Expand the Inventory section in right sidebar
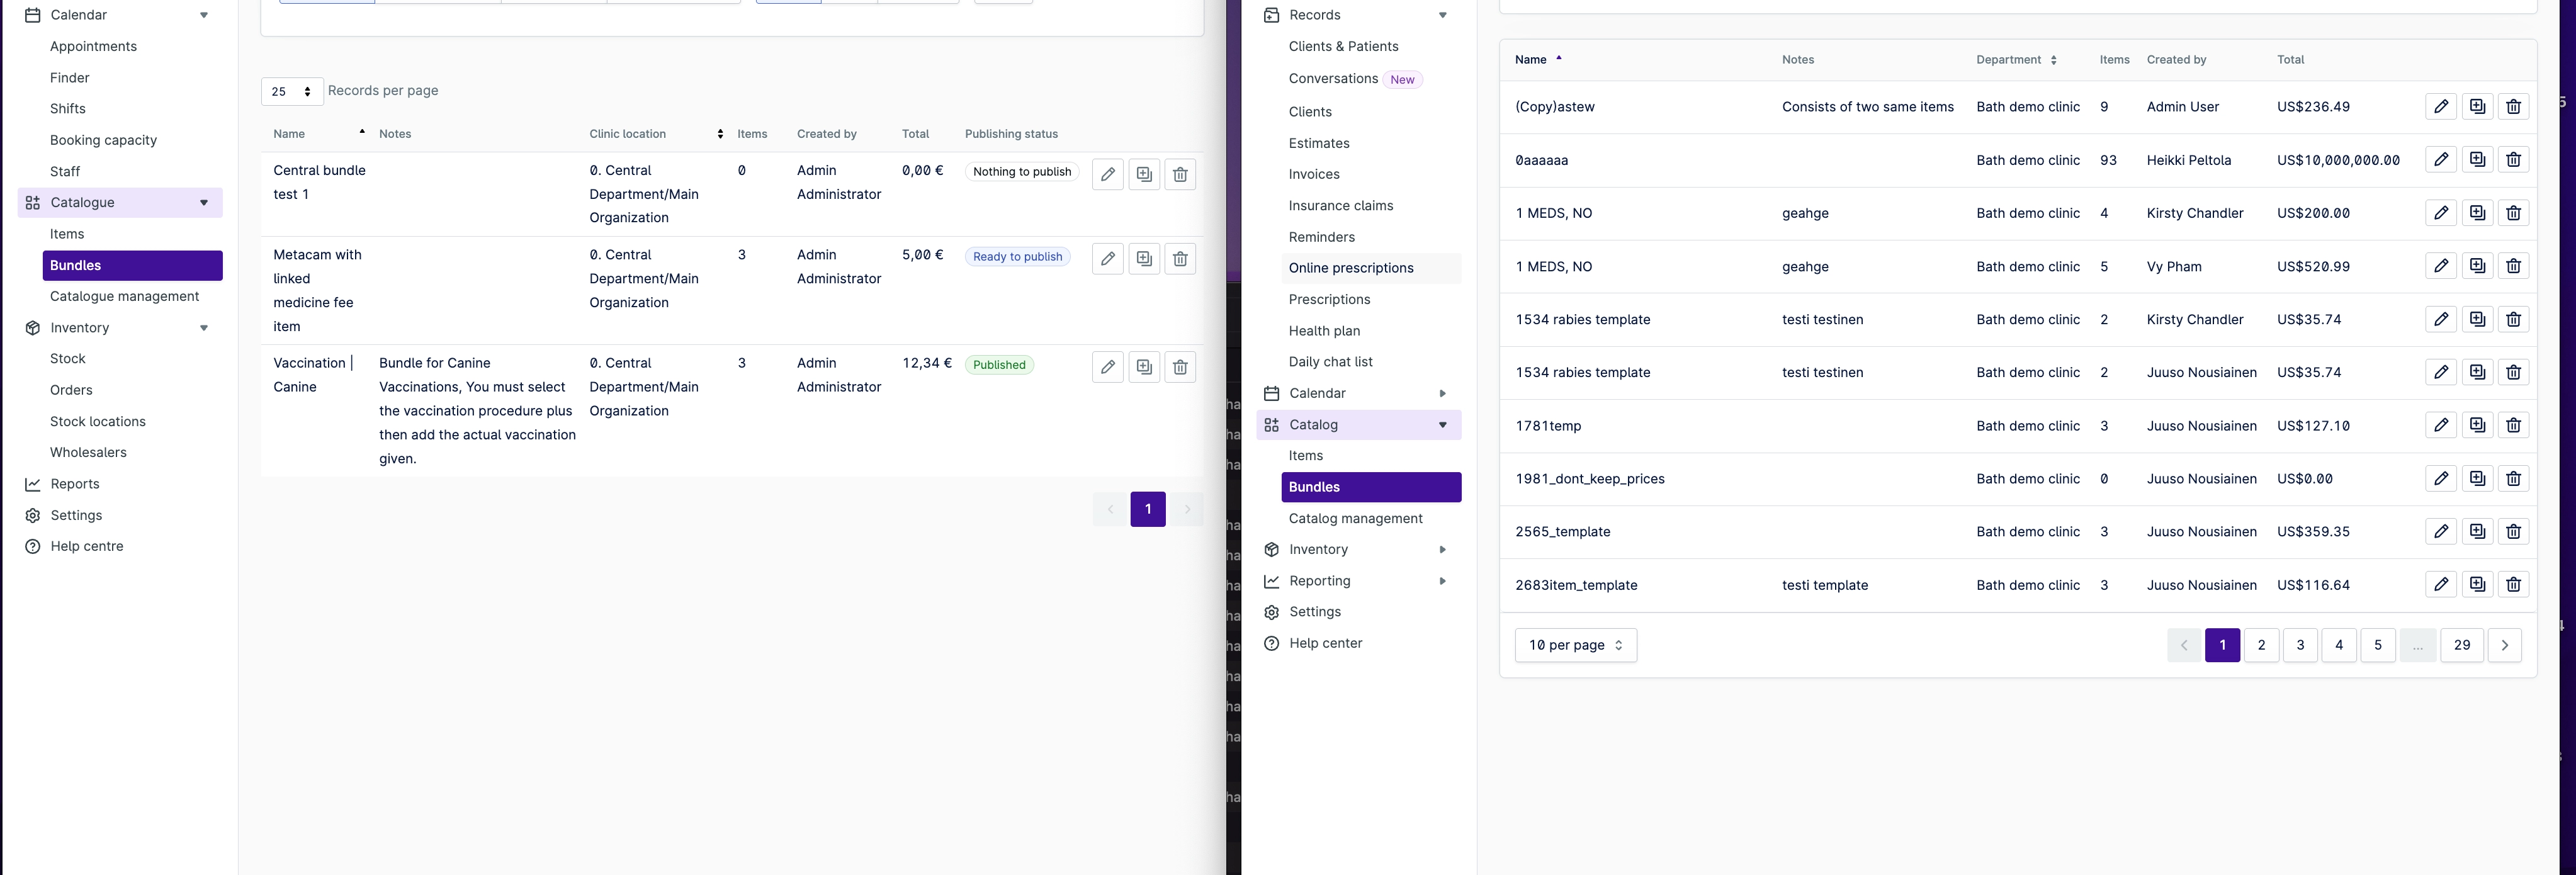 pos(1442,549)
